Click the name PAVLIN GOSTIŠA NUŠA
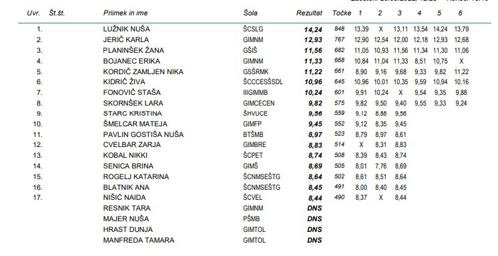The height and width of the screenshot is (256, 498). pyautogui.click(x=144, y=134)
